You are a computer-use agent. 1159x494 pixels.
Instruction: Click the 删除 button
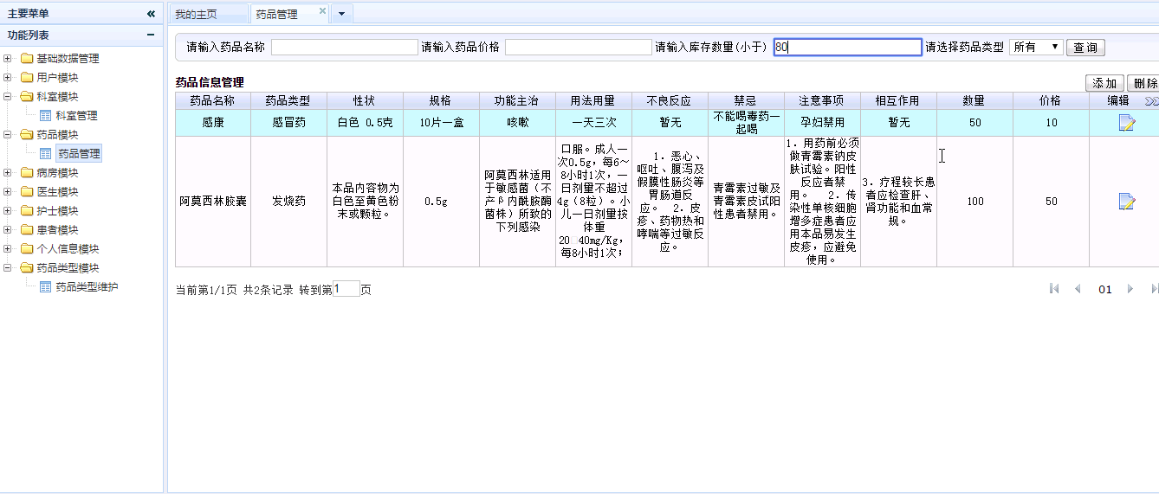[1144, 83]
